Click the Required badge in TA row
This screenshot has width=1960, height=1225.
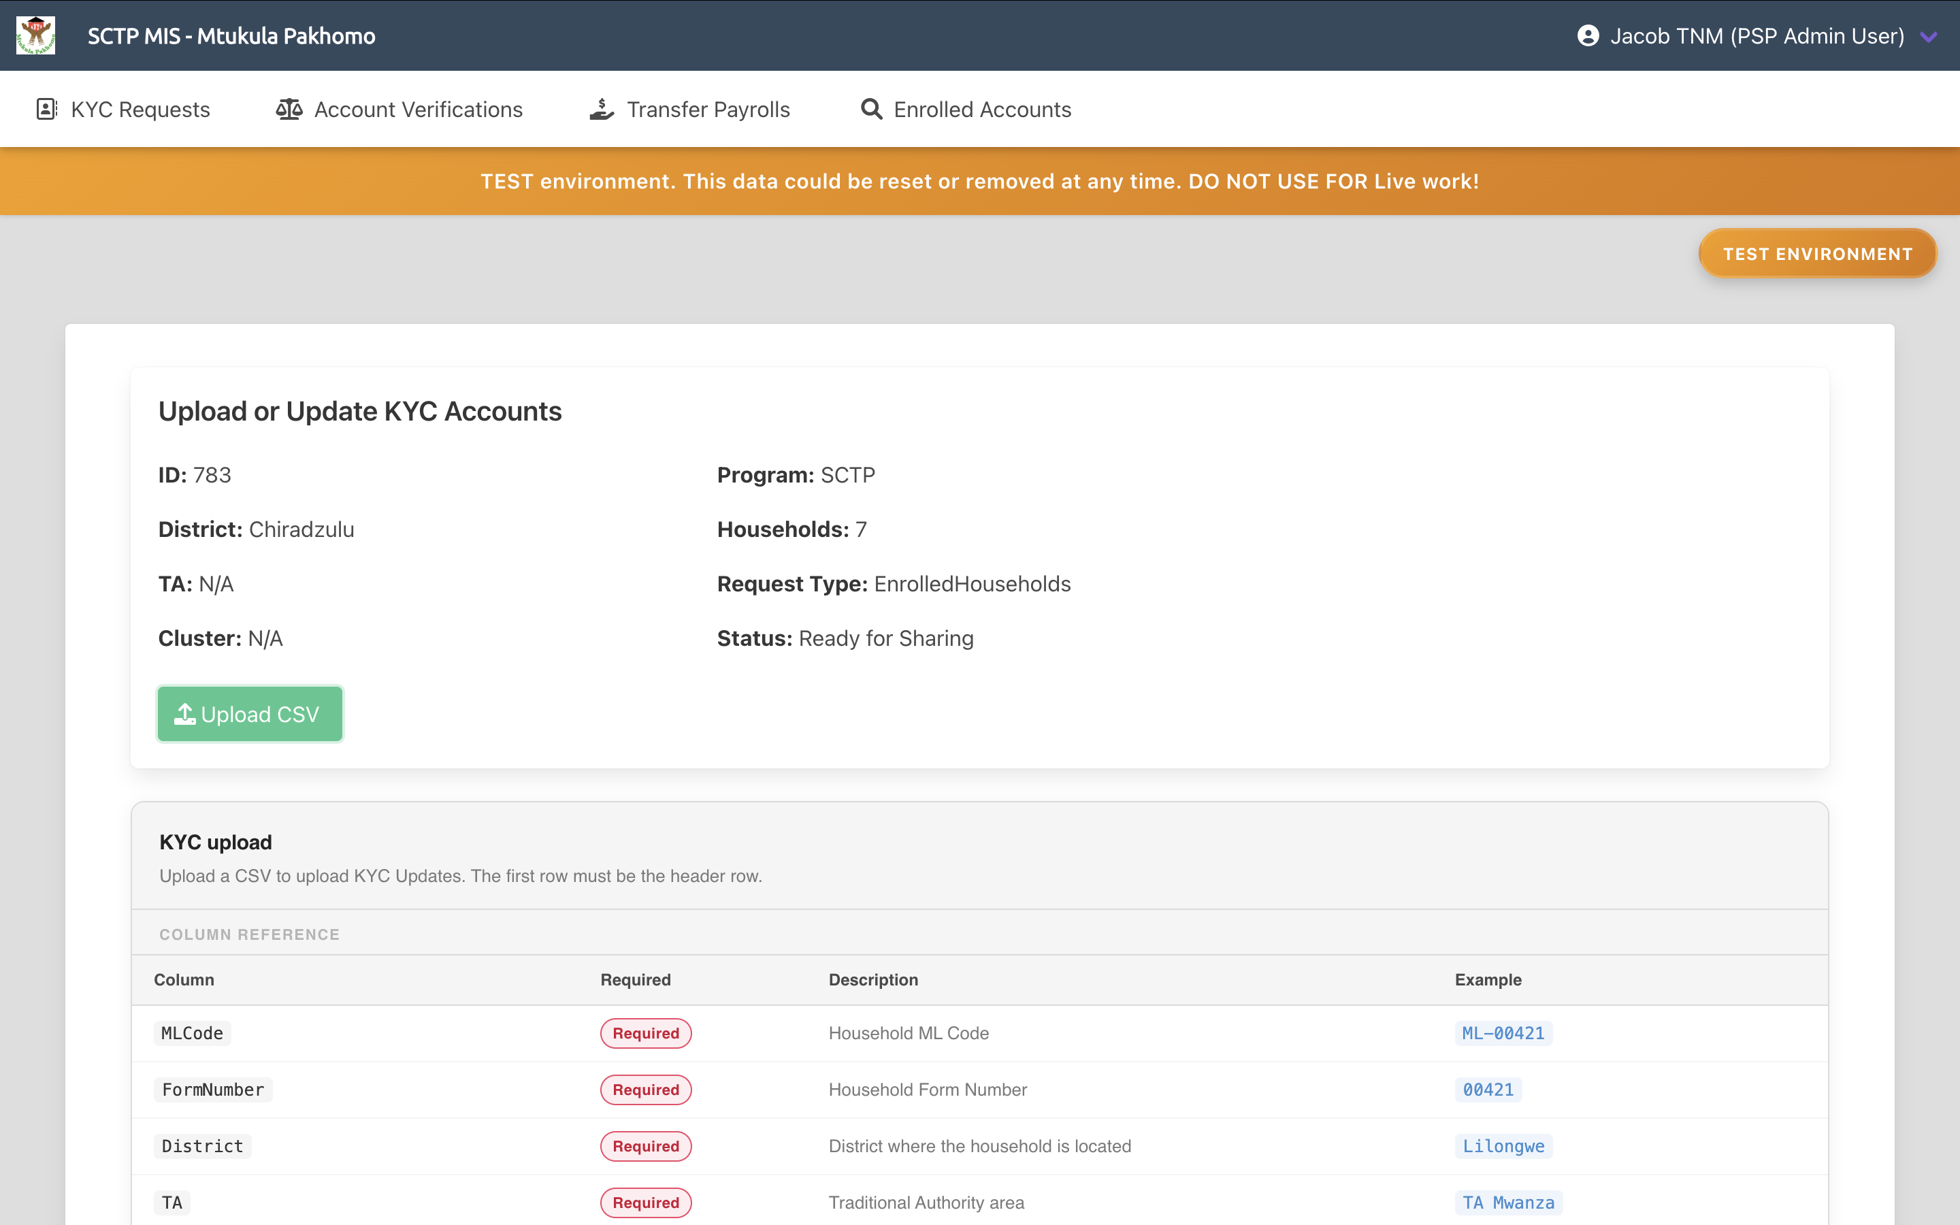point(645,1203)
